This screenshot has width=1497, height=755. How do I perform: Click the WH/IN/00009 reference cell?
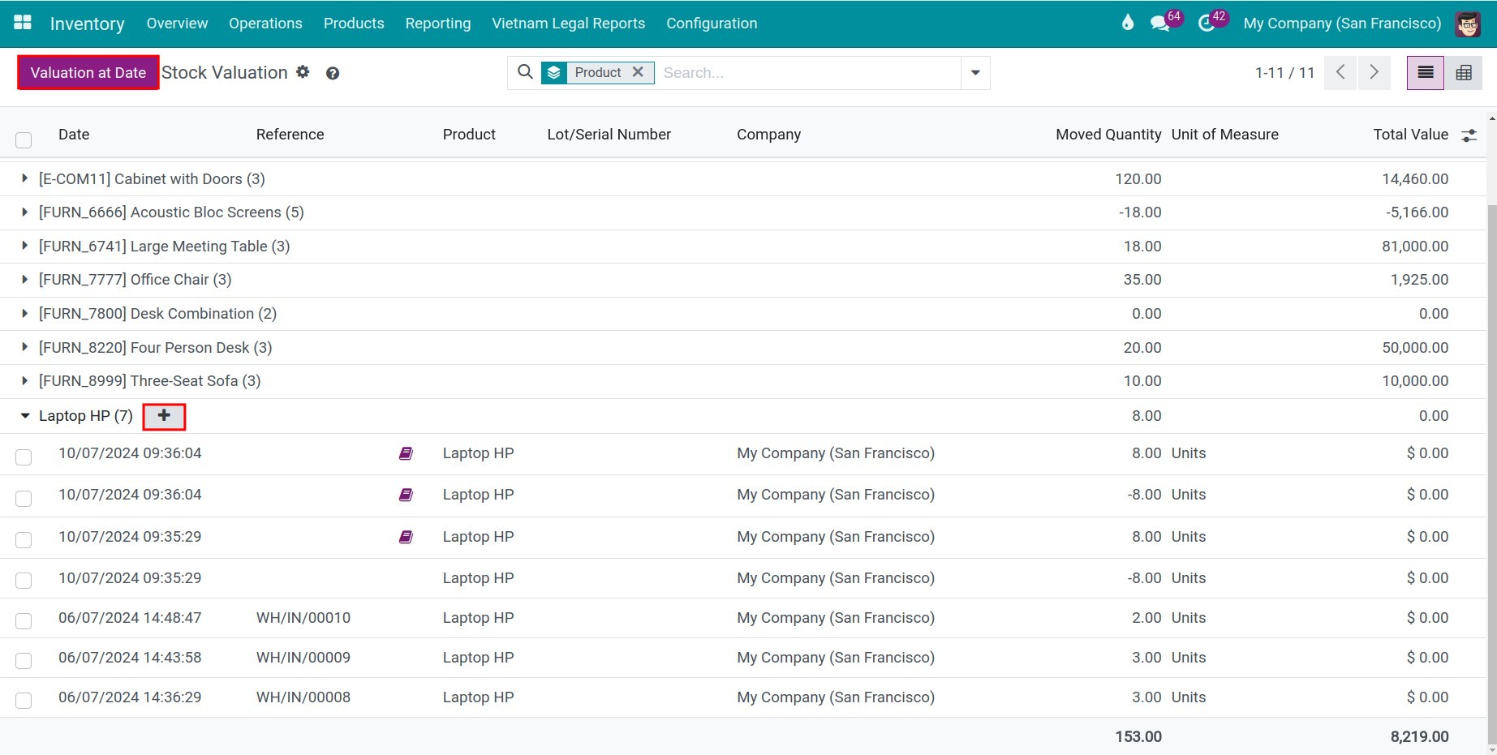pos(303,658)
